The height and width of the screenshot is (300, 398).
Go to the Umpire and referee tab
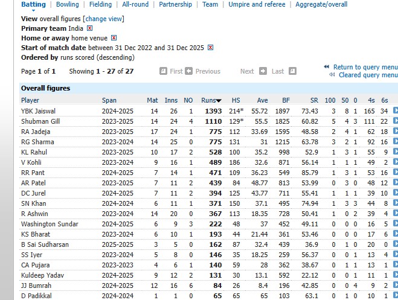point(257,4)
